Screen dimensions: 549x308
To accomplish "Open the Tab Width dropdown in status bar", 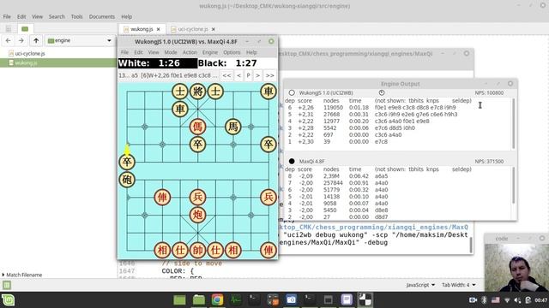I will coord(458,285).
